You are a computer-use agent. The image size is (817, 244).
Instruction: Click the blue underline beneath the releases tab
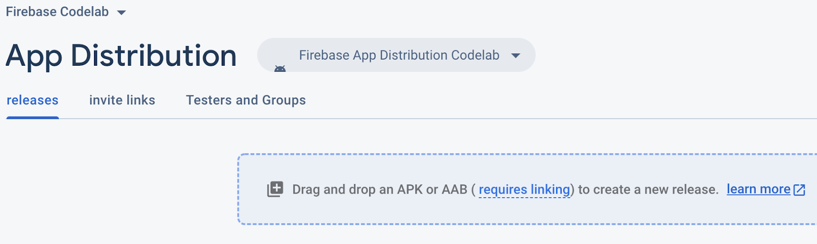click(33, 118)
